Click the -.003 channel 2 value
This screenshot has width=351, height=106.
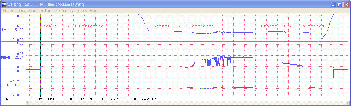(x=18, y=54)
